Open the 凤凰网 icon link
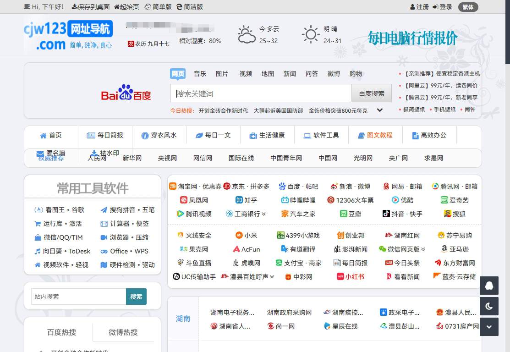The width and height of the screenshot is (510, 352). [184, 200]
